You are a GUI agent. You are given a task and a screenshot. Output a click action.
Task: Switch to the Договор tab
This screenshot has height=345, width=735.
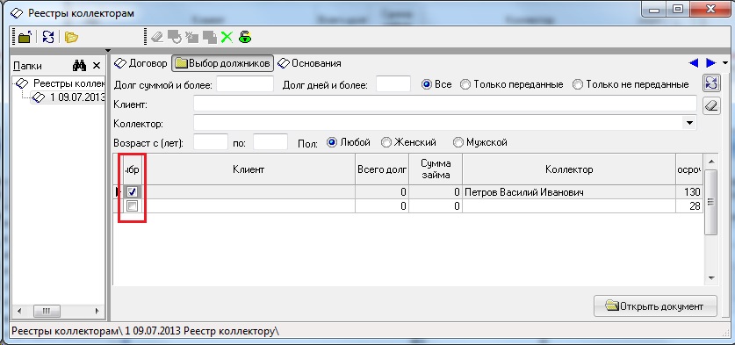click(141, 63)
